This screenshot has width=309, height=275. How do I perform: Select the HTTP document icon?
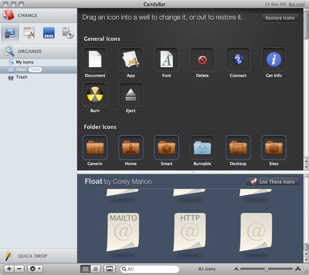pos(190,232)
